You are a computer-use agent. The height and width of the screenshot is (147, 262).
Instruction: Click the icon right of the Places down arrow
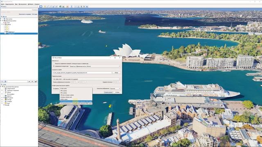click(x=36, y=82)
